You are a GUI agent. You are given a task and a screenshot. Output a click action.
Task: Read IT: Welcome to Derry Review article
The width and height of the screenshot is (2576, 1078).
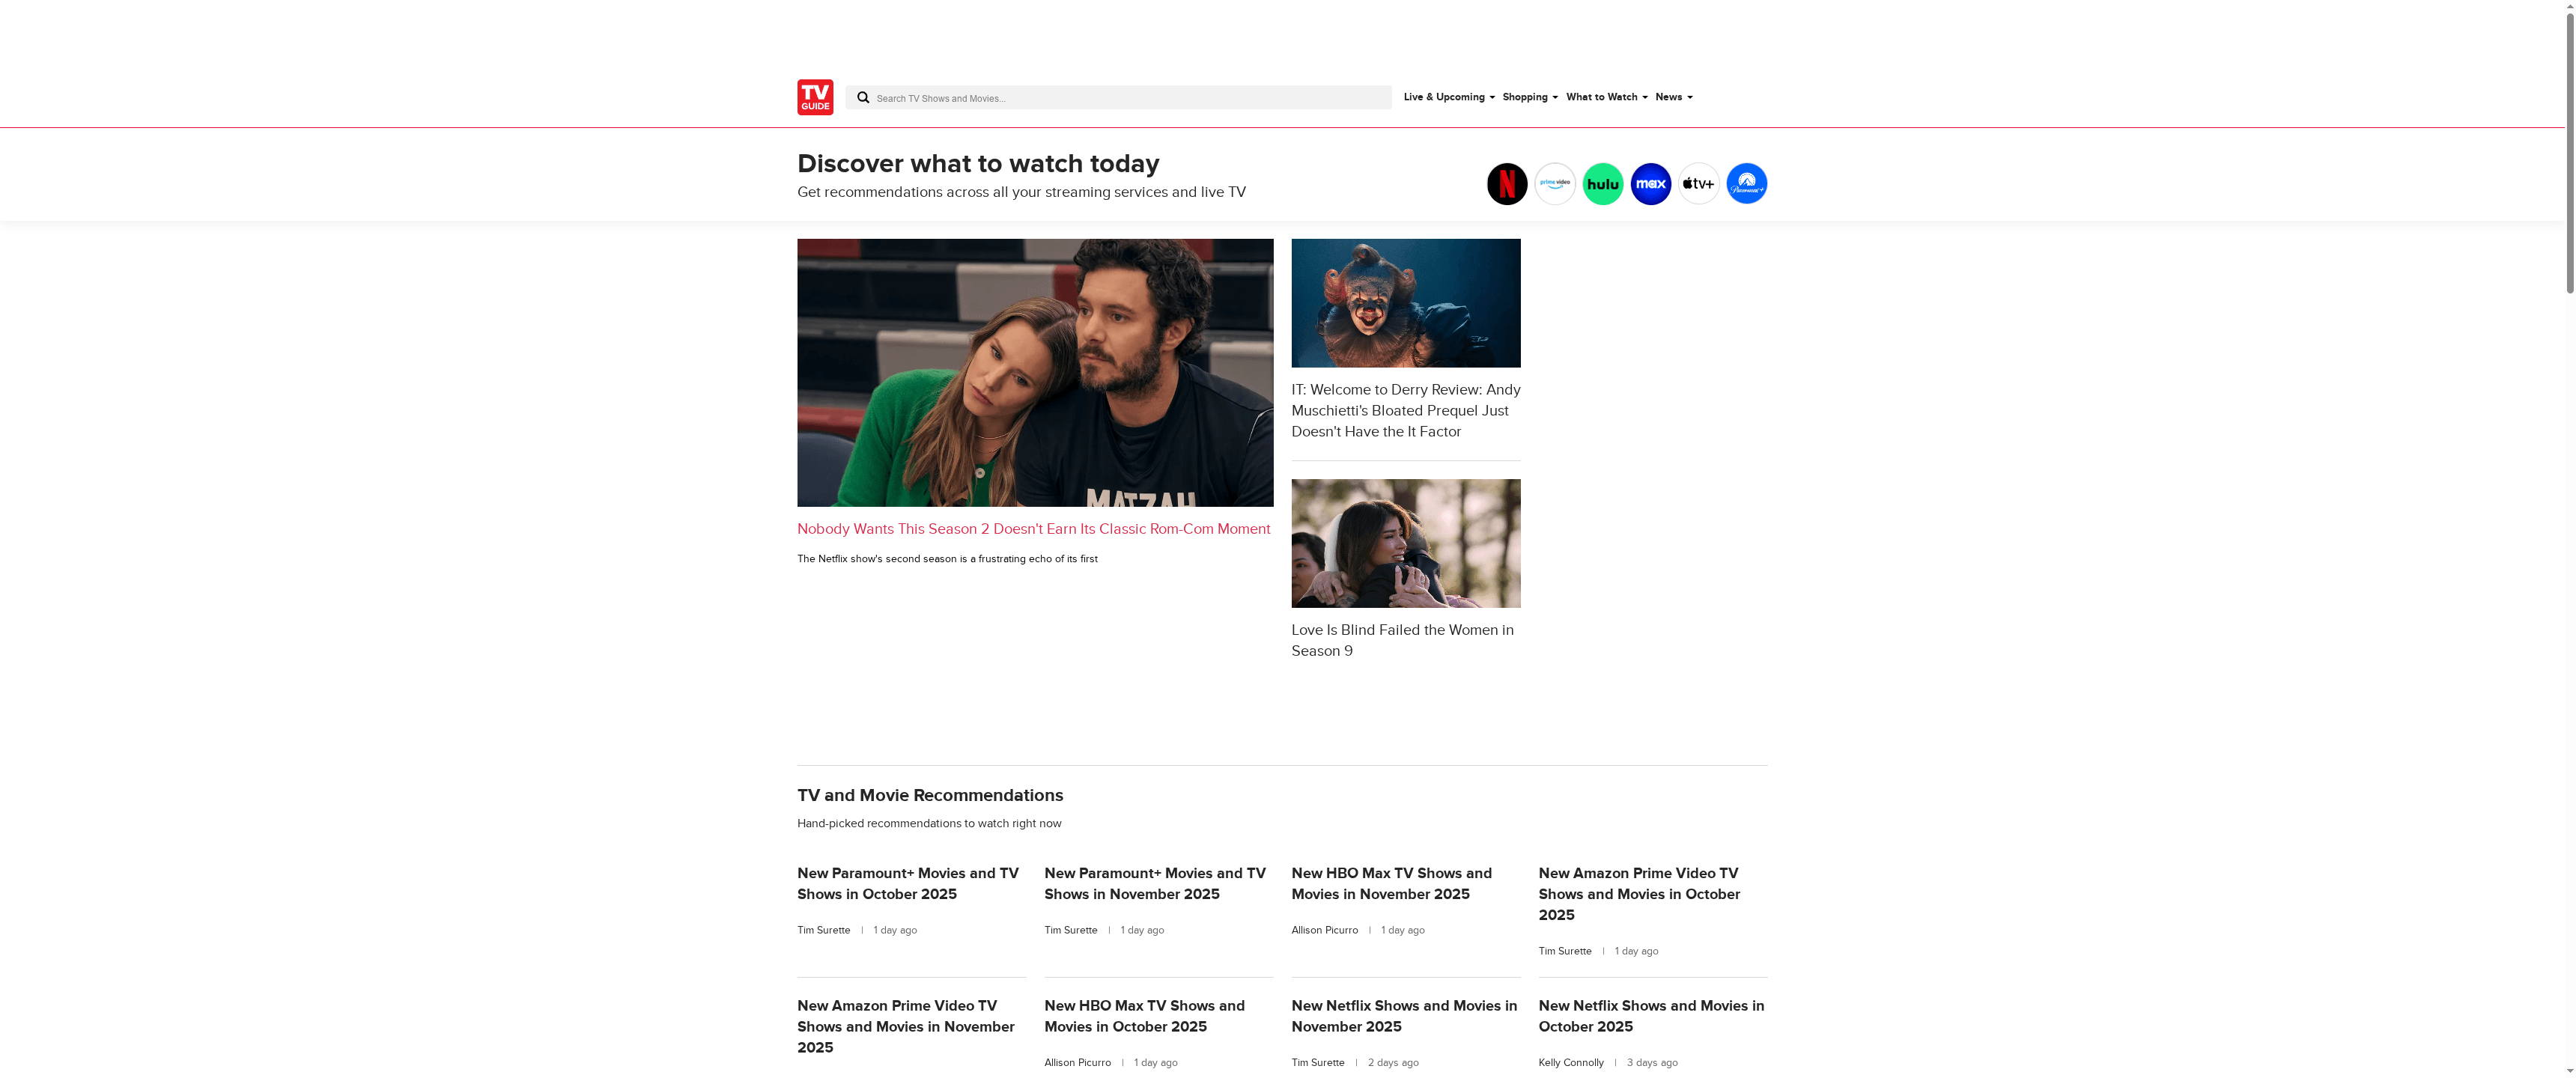(x=1406, y=411)
